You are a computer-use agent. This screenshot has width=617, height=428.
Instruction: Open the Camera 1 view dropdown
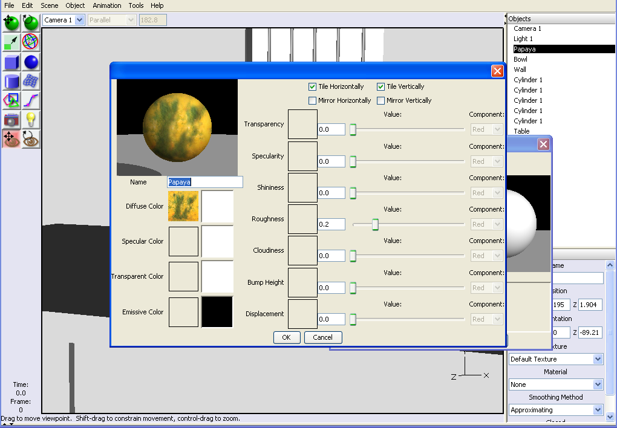point(79,20)
